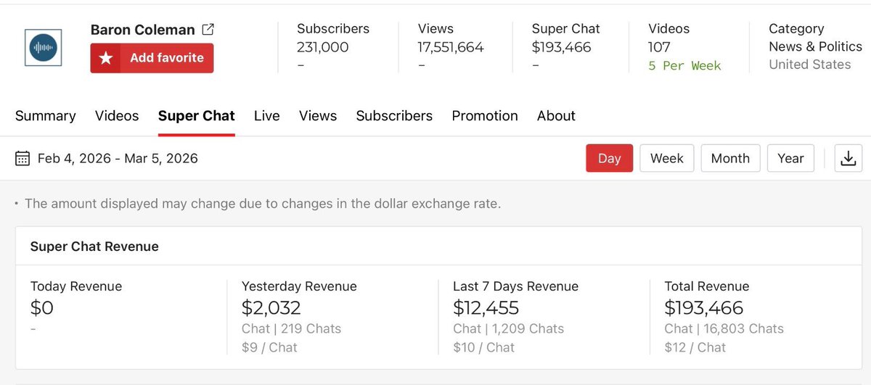Click the News & Politics category
The width and height of the screenshot is (871, 385).
[816, 46]
